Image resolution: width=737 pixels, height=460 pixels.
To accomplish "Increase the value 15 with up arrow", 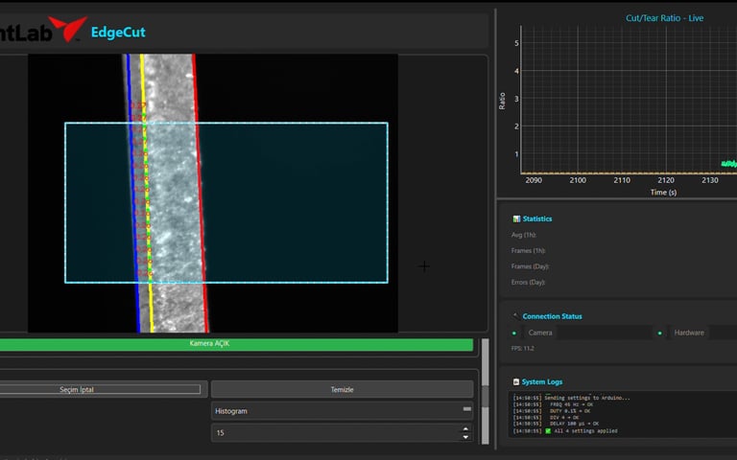I will (x=466, y=429).
